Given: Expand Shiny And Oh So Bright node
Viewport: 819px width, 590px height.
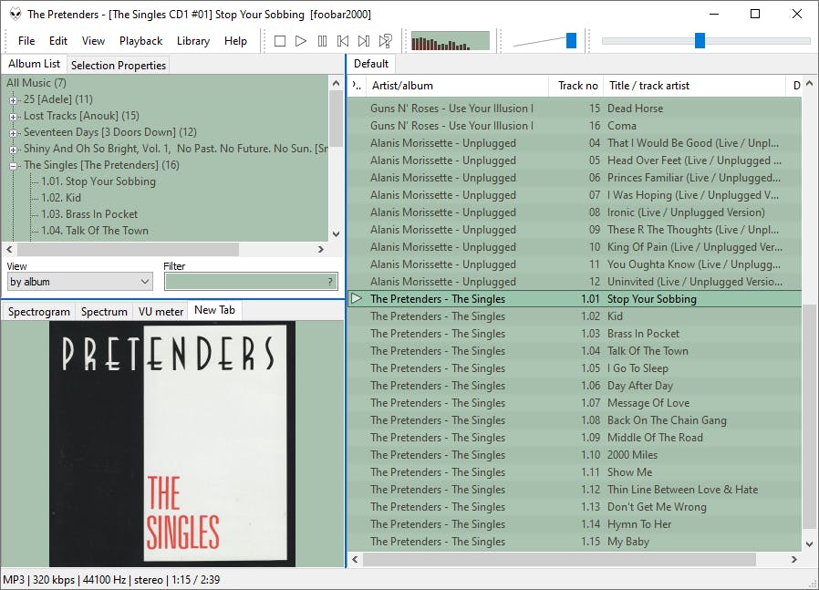Looking at the screenshot, I should click(x=13, y=150).
